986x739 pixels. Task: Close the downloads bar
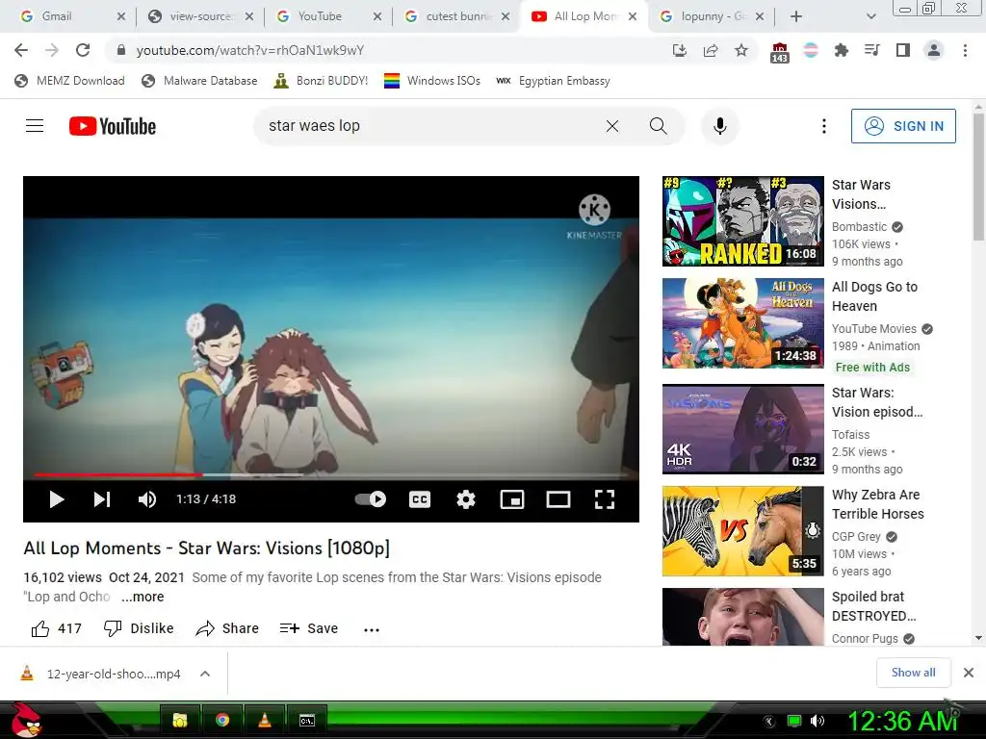click(x=969, y=673)
